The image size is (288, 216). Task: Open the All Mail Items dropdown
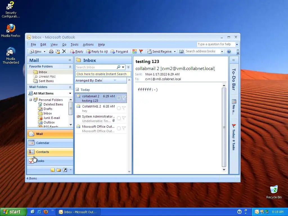pos(70,93)
